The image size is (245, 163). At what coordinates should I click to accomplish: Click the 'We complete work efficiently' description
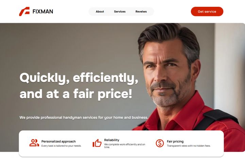[x=125, y=146]
